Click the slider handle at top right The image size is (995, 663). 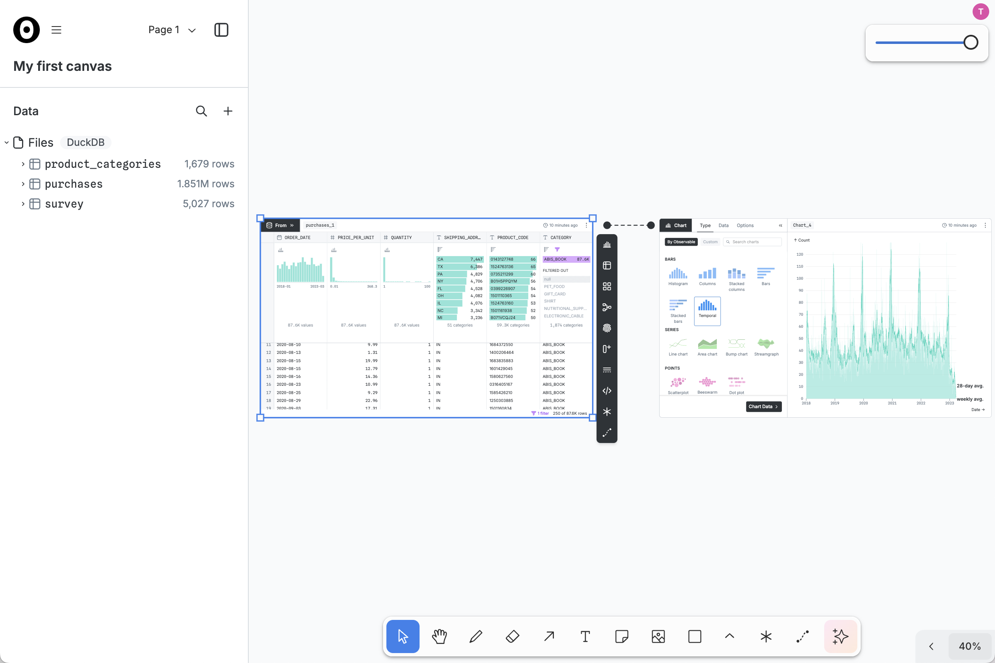971,43
